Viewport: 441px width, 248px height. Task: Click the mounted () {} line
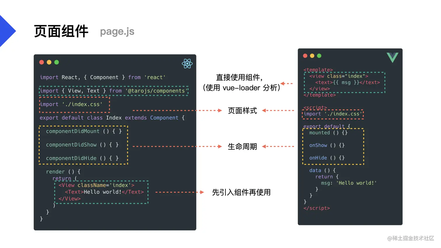pos(328,133)
